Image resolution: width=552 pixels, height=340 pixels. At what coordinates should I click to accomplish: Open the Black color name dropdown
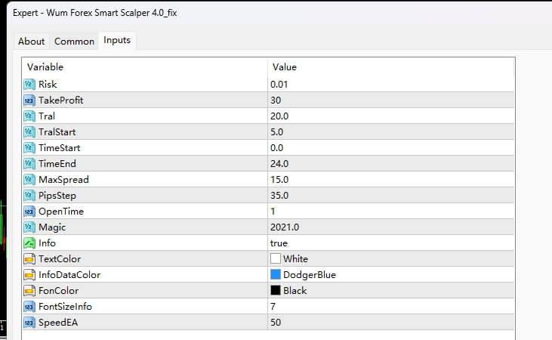tap(295, 290)
